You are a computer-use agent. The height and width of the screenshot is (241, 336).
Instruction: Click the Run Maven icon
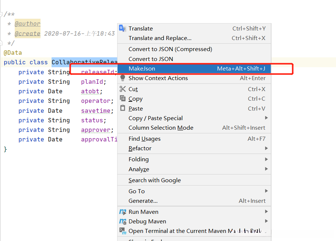[123, 212]
